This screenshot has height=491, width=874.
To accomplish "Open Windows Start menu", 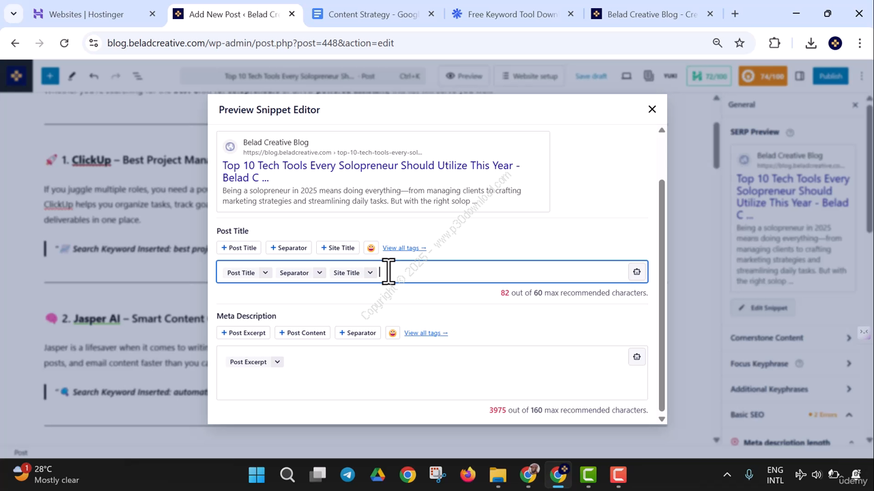I will click(257, 475).
